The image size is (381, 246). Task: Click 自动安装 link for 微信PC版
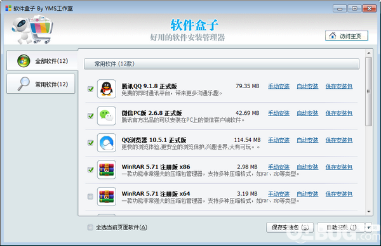coord(307,113)
